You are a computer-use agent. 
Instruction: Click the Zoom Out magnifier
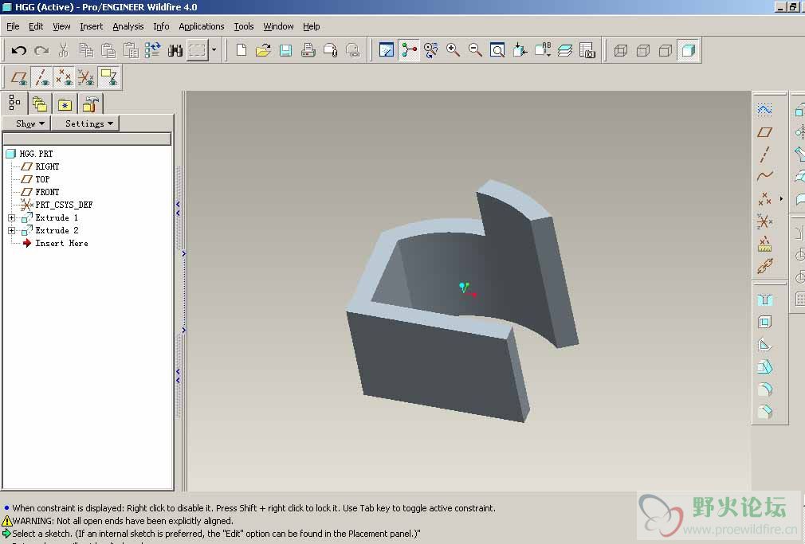click(475, 50)
